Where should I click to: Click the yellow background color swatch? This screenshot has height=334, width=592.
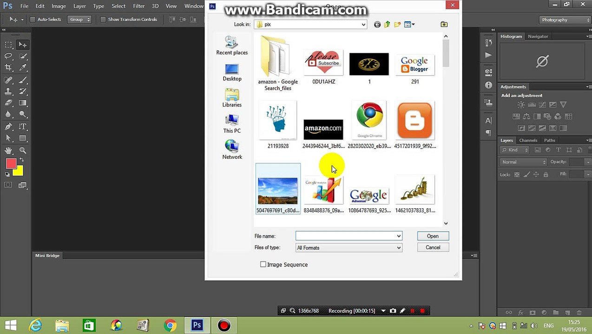tap(19, 173)
